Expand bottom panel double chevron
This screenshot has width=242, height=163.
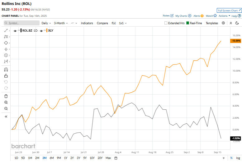point(224,158)
